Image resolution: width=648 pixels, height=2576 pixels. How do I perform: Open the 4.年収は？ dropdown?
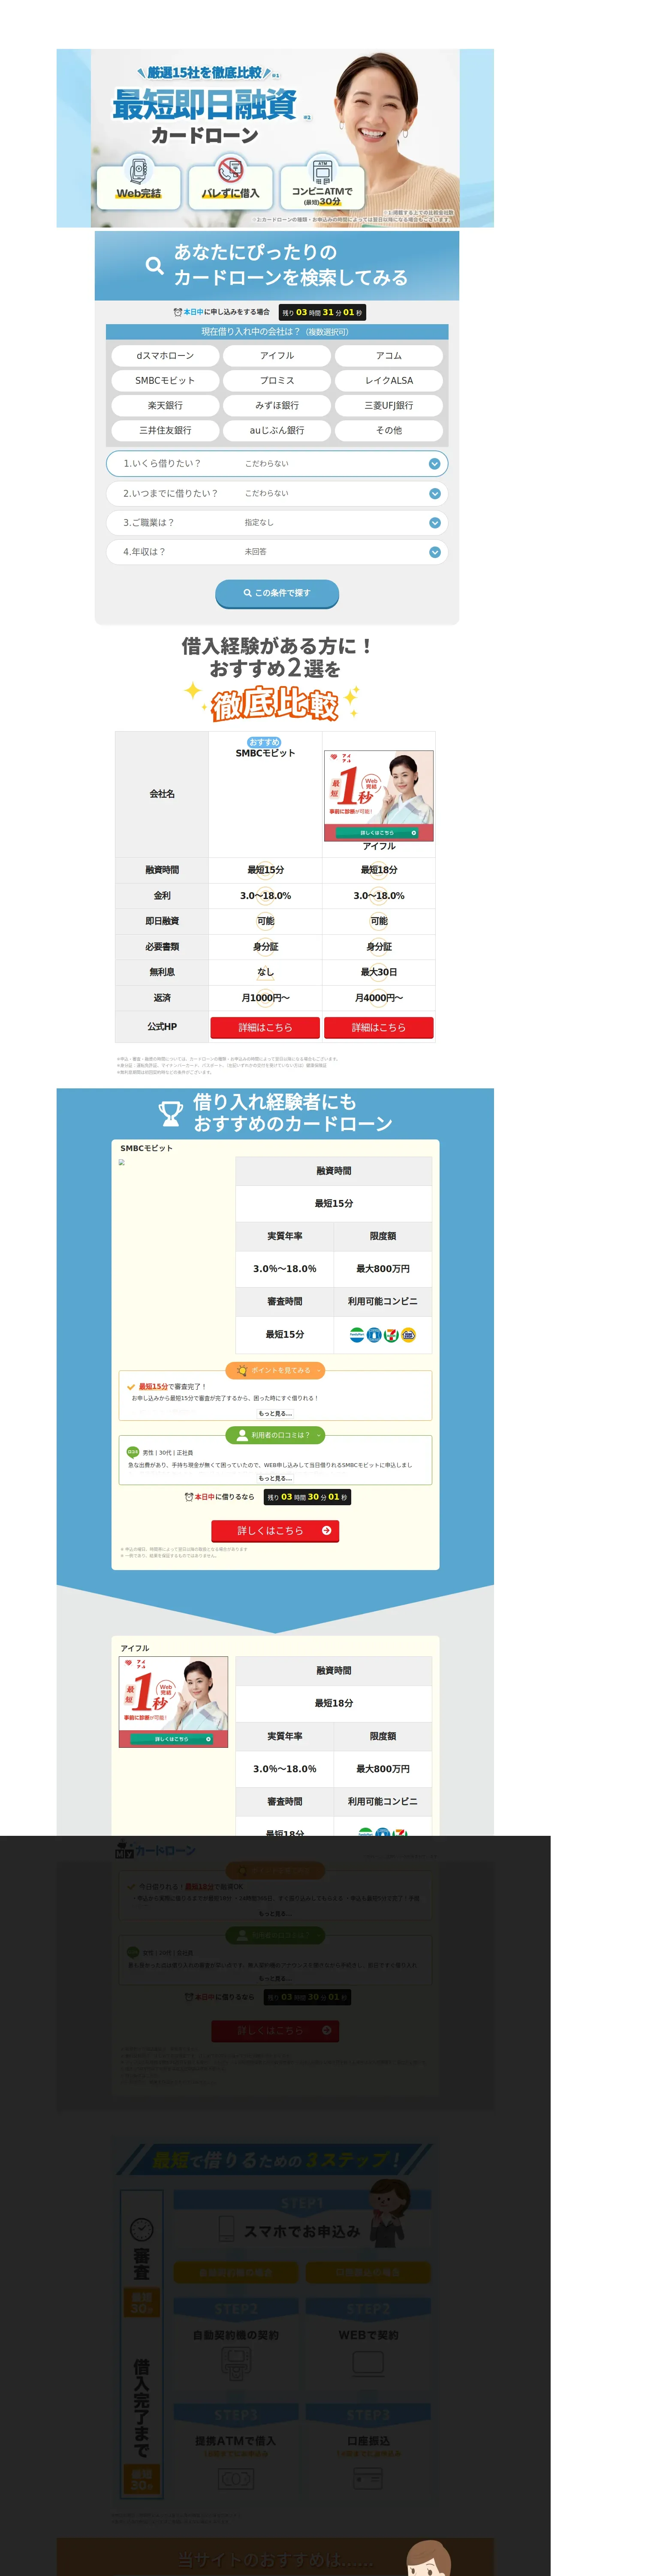pos(277,552)
